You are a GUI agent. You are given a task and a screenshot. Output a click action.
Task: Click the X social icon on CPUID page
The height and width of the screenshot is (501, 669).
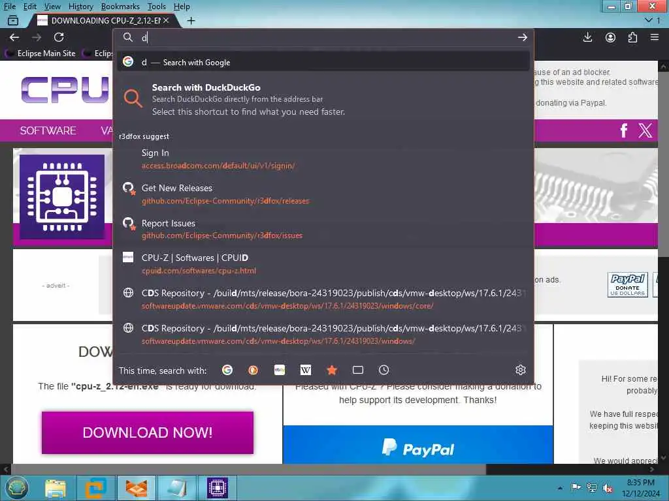click(645, 130)
